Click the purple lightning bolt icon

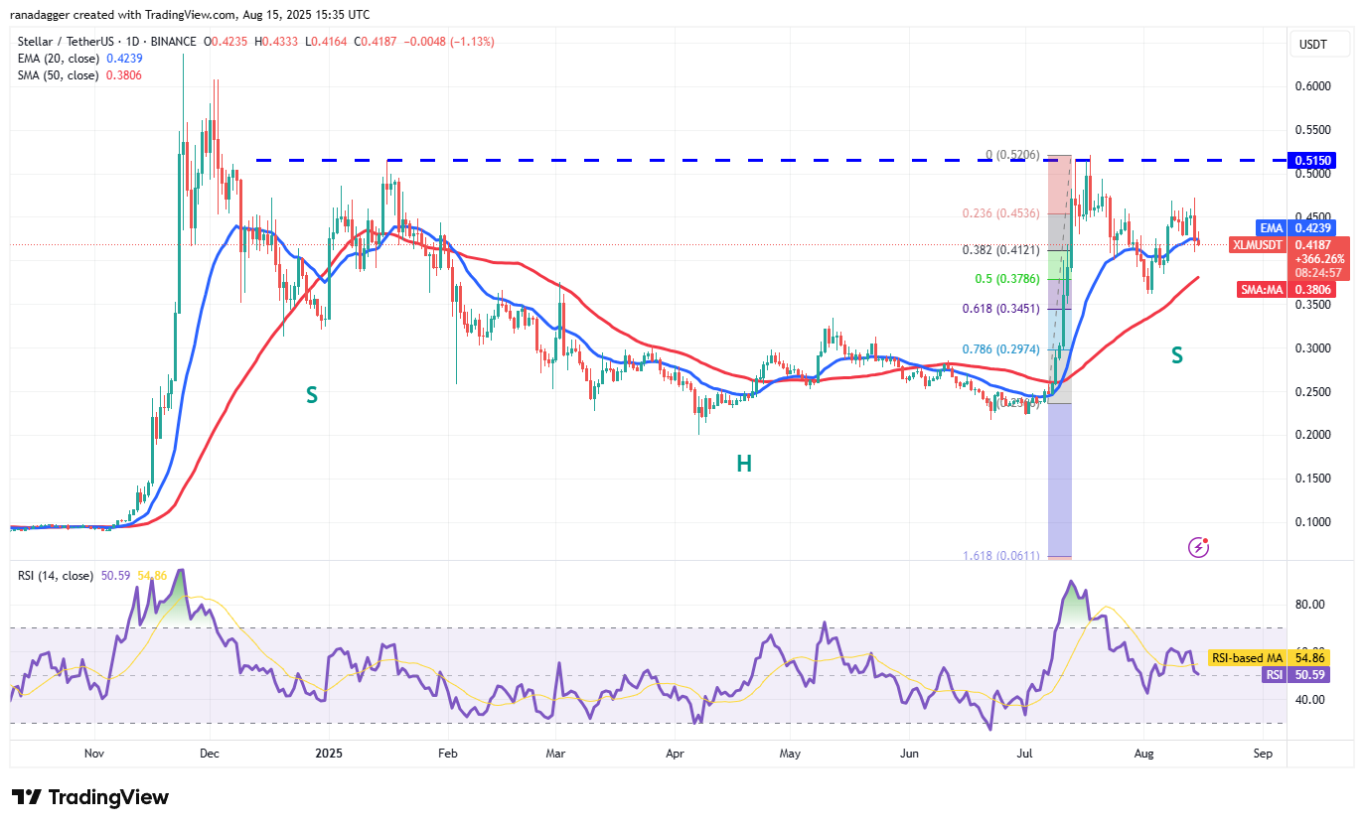(x=1199, y=547)
